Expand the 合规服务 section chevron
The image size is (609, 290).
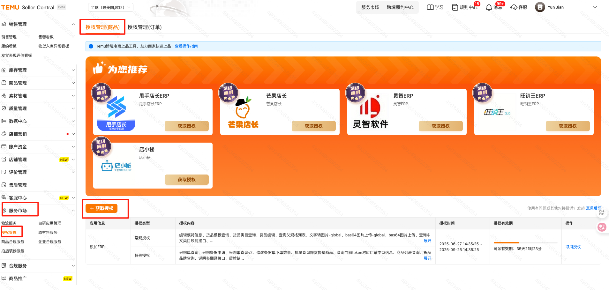pyautogui.click(x=73, y=266)
